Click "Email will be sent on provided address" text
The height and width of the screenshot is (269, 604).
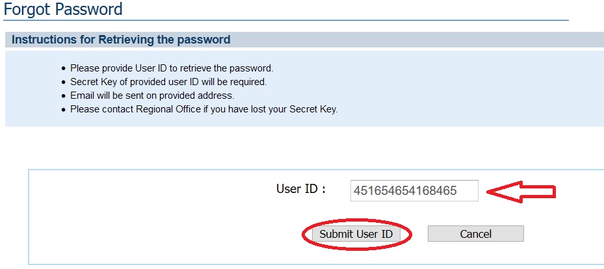click(x=152, y=96)
